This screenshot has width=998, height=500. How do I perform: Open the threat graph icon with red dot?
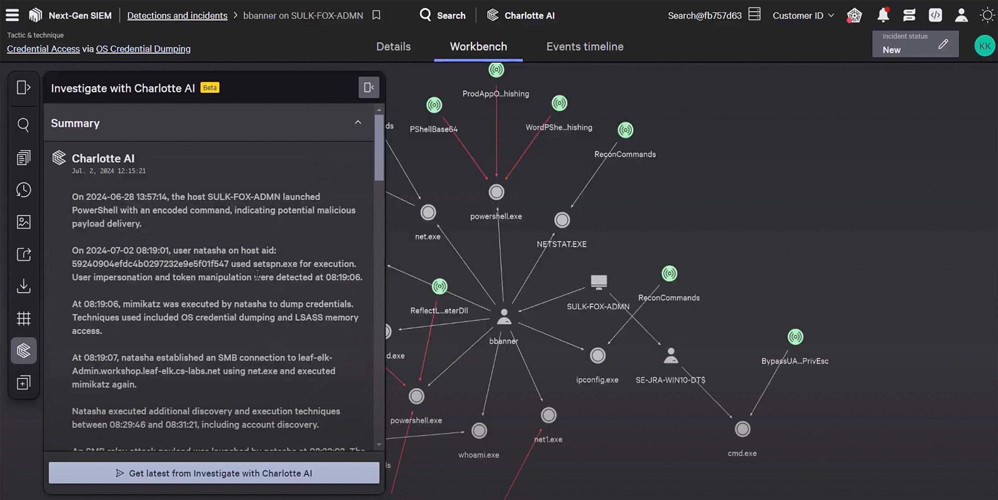854,16
